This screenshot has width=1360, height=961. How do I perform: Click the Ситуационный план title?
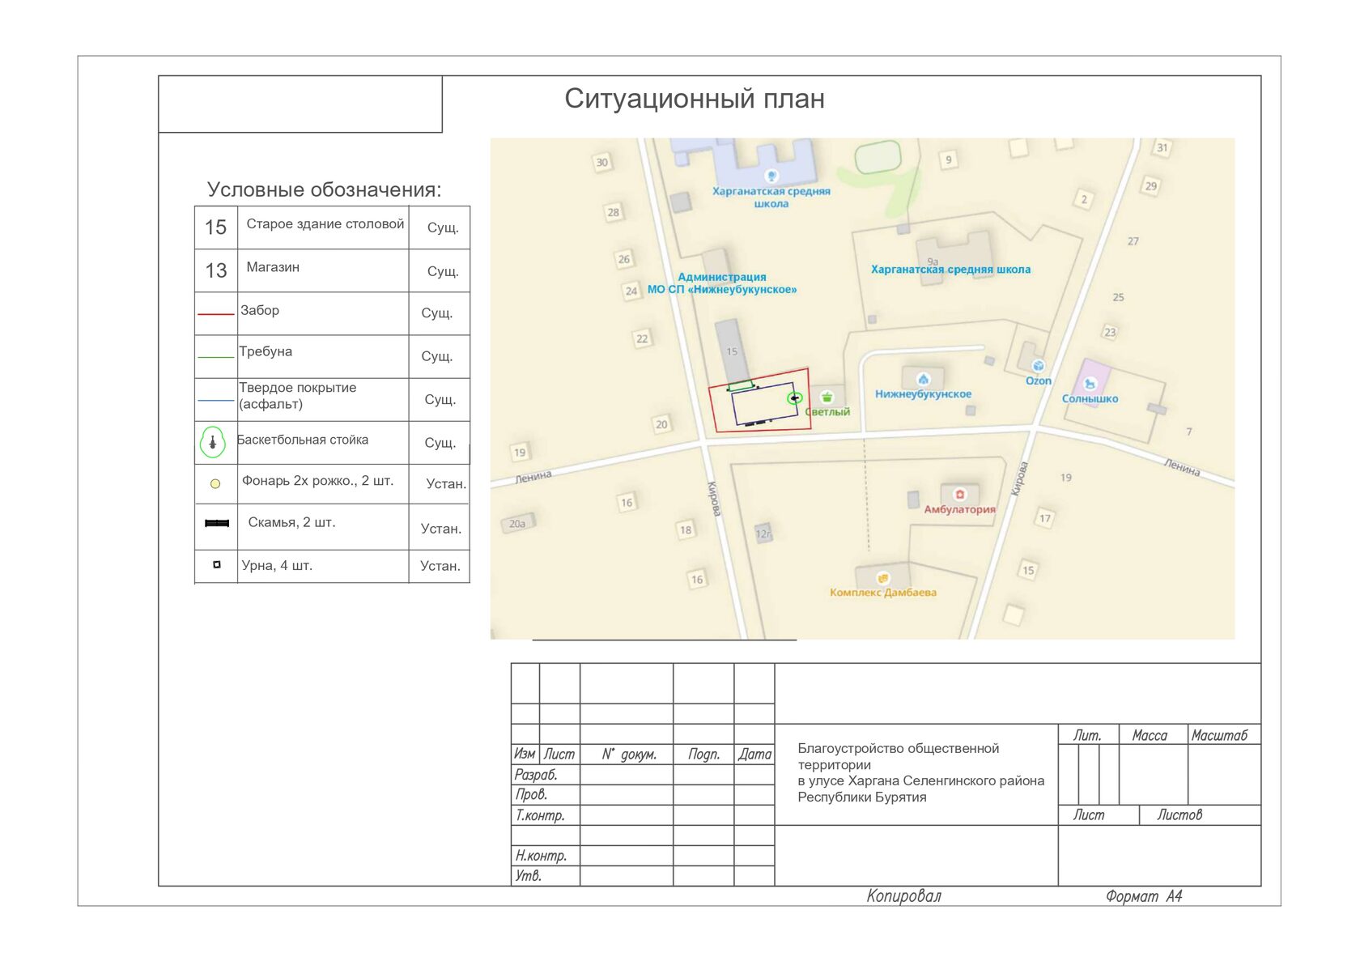695,99
